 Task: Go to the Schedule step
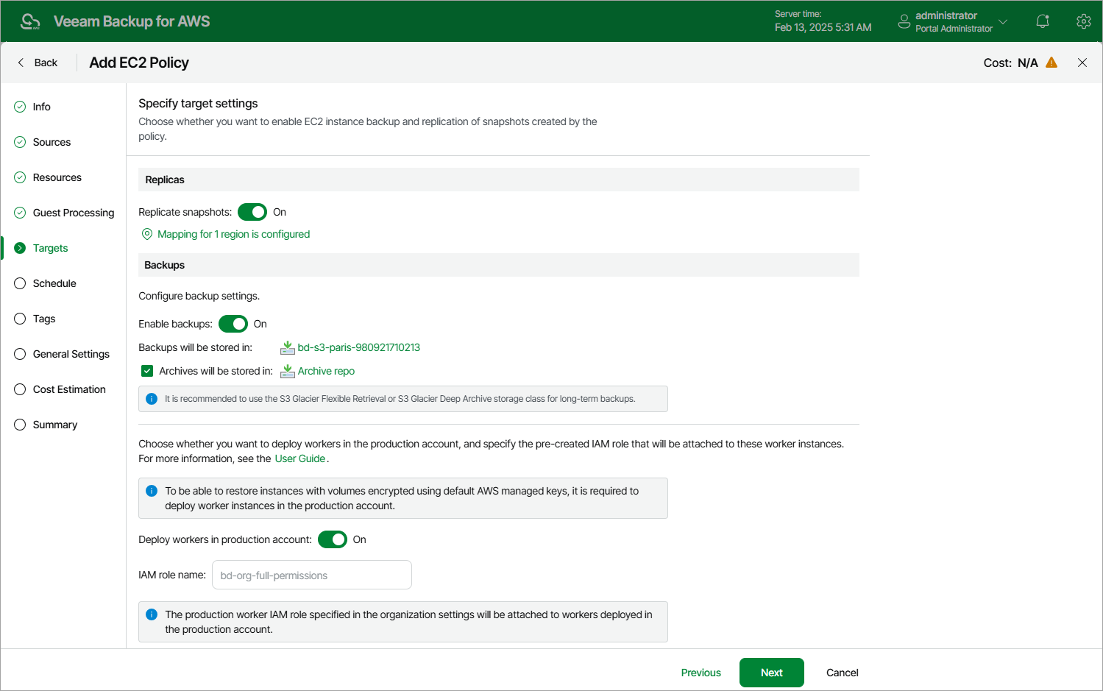(x=54, y=283)
